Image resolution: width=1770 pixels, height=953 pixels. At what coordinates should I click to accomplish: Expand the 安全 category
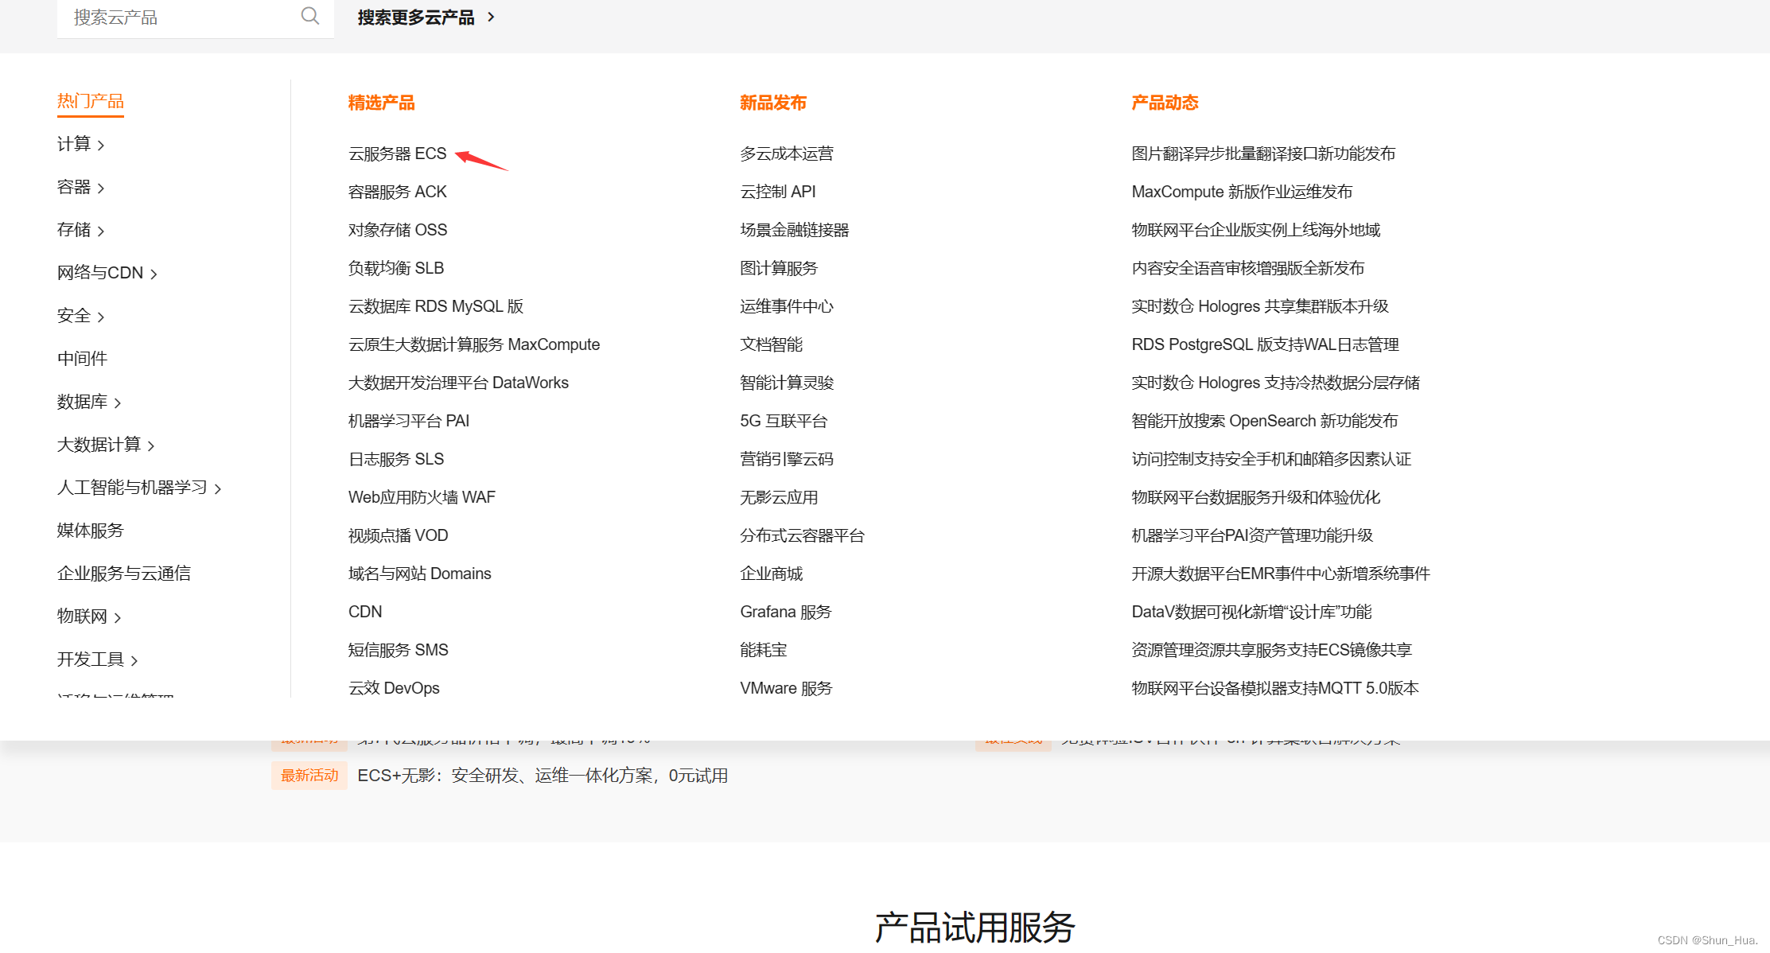(x=80, y=316)
